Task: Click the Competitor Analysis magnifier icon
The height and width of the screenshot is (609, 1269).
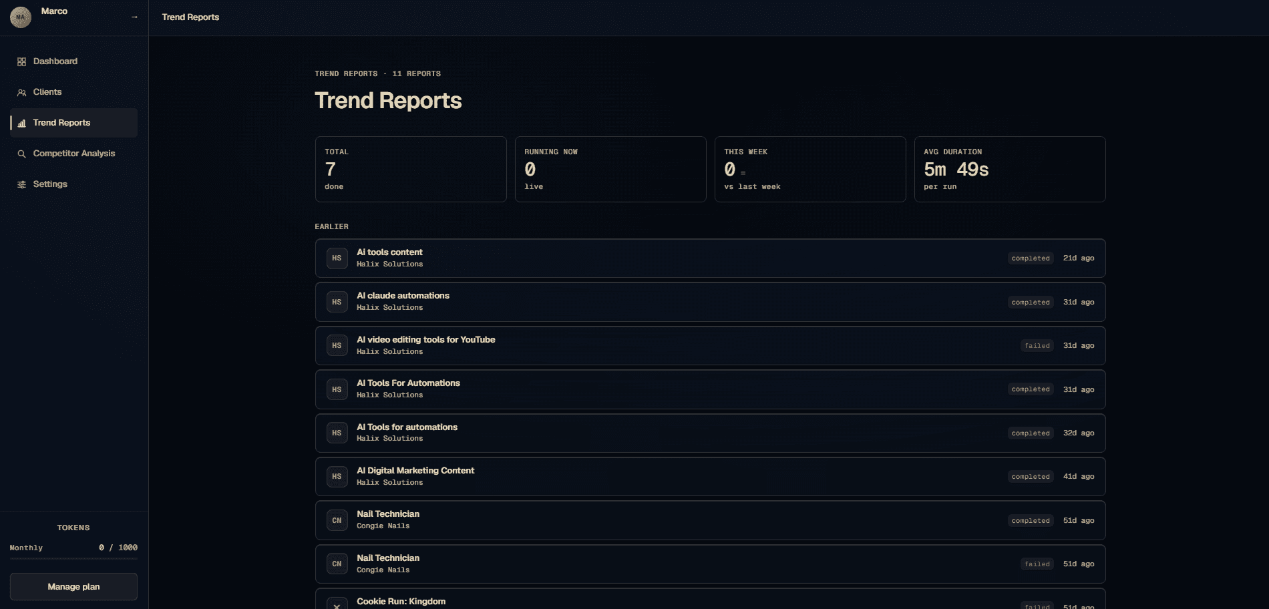Action: 21,154
